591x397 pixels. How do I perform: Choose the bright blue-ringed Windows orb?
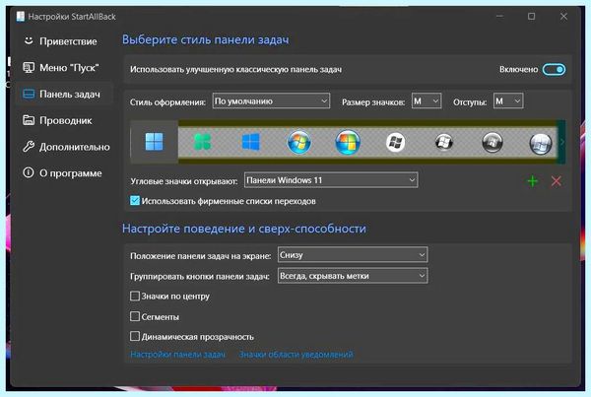[x=348, y=142]
